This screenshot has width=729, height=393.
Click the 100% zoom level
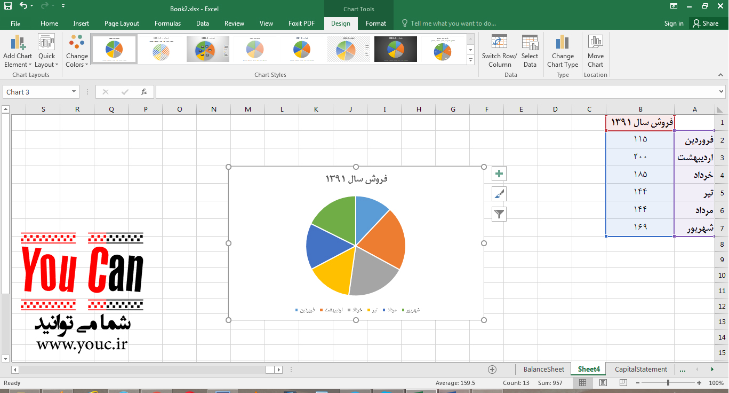point(716,383)
